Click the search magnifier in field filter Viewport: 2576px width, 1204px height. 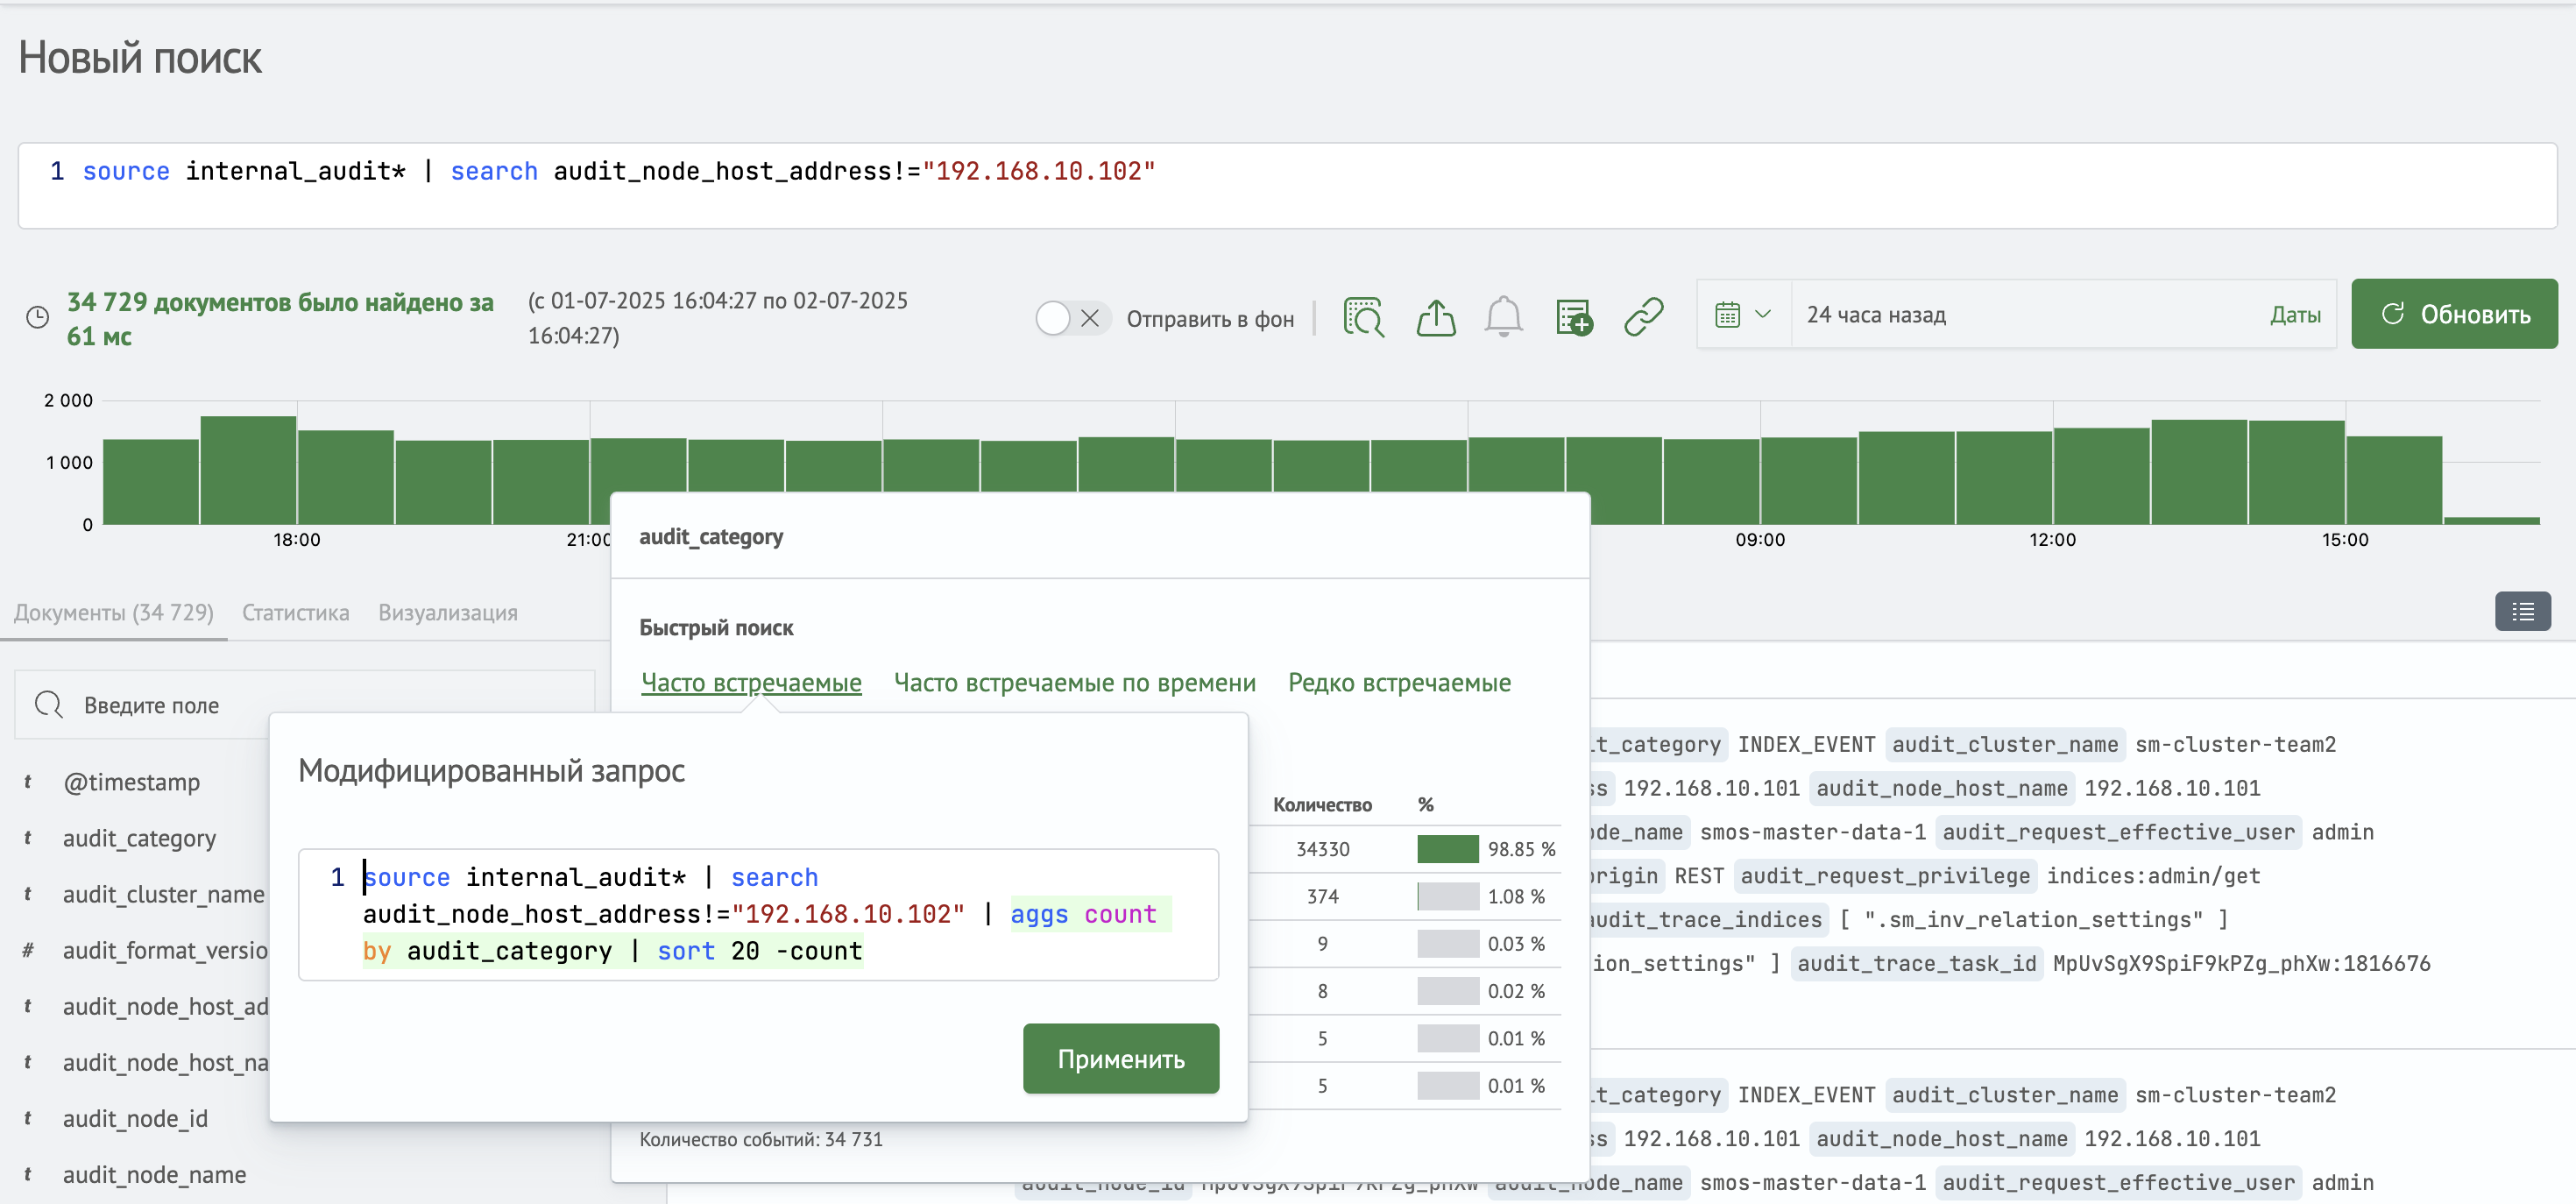tap(49, 705)
